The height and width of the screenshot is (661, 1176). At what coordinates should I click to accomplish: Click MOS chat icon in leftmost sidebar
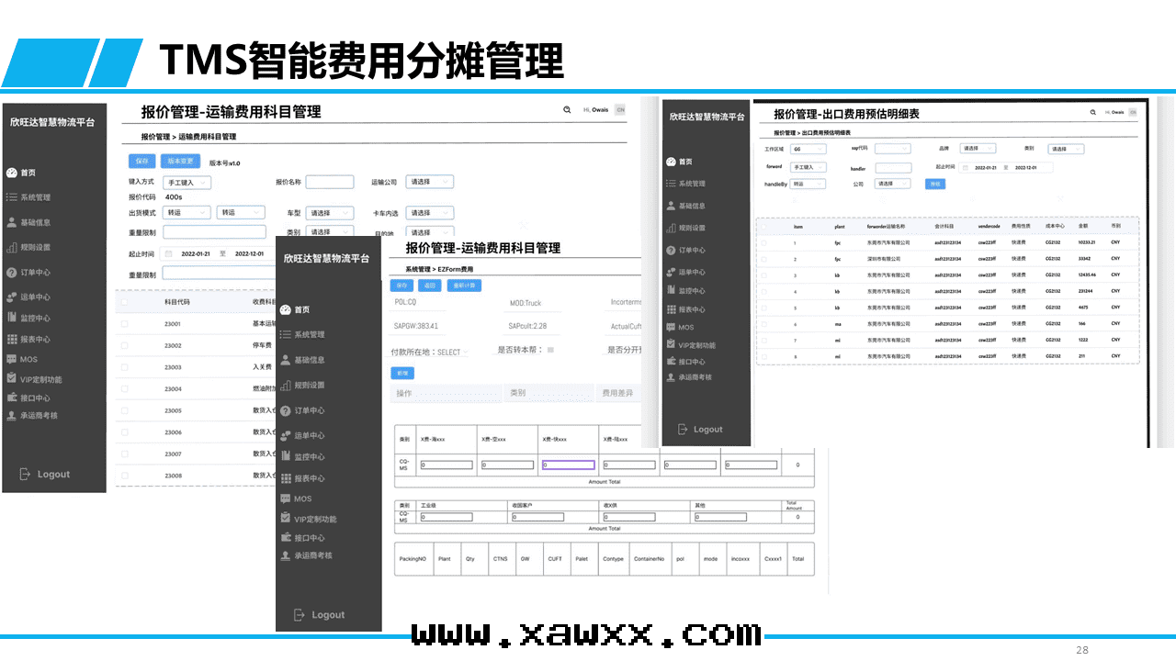pyautogui.click(x=11, y=359)
